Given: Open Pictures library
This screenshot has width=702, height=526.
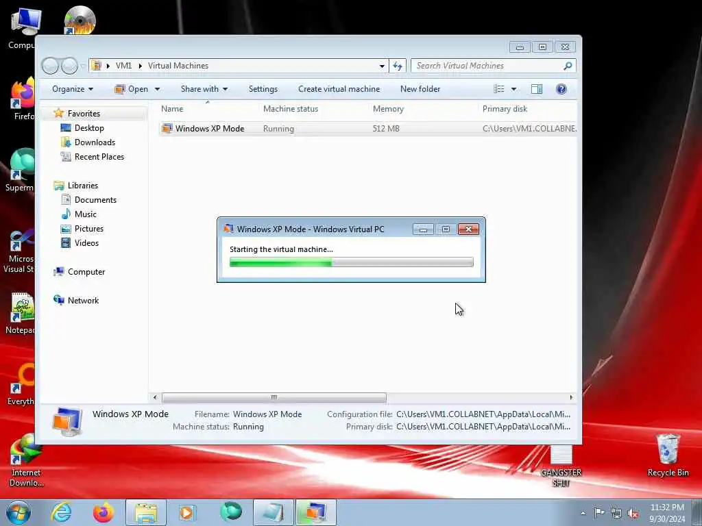Looking at the screenshot, I should [x=88, y=229].
